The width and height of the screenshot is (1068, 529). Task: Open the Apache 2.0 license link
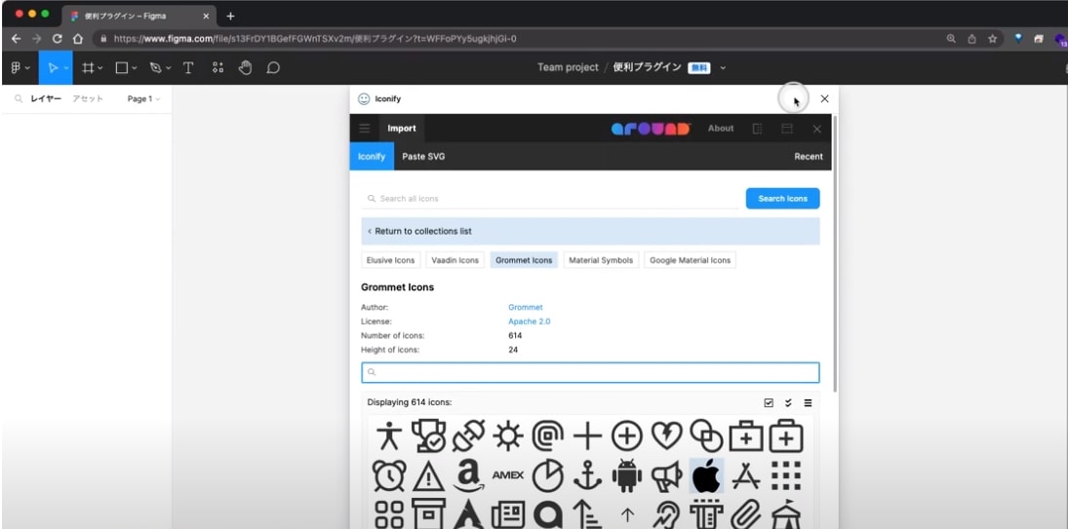pyautogui.click(x=530, y=321)
